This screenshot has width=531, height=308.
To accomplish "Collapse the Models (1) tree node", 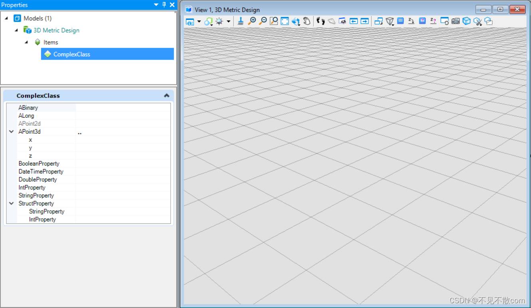I will pos(6,18).
